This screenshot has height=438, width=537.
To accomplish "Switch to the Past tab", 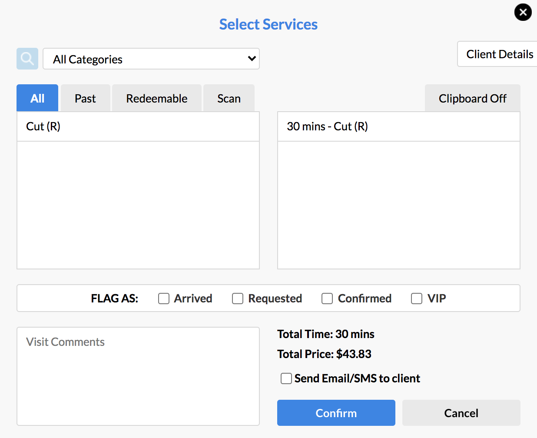I will point(85,98).
